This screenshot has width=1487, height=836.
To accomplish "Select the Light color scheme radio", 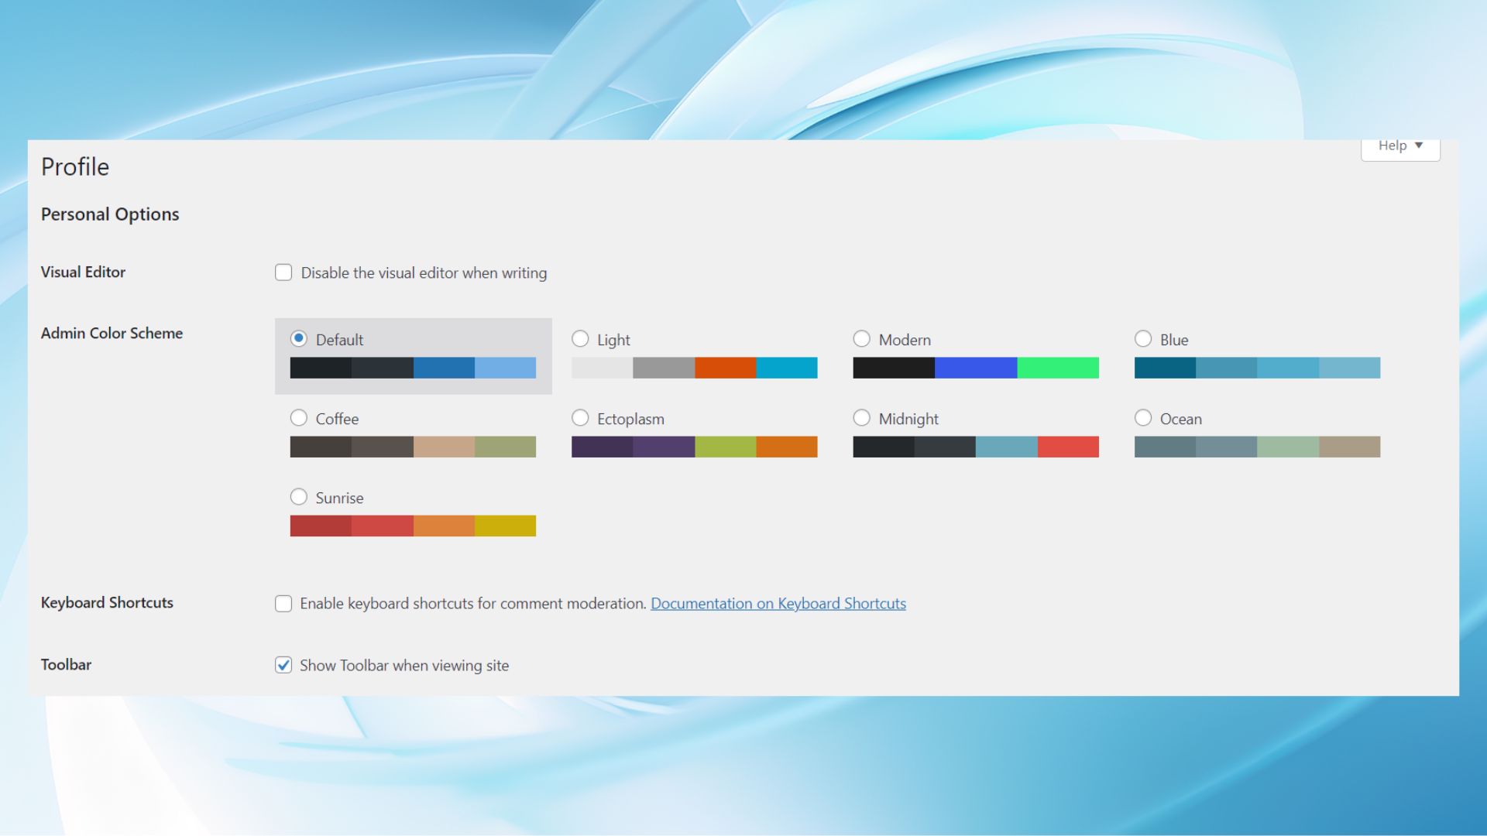I will 580,339.
